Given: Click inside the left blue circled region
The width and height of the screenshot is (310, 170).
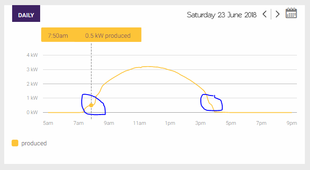Looking at the screenshot, I should pyautogui.click(x=93, y=104).
